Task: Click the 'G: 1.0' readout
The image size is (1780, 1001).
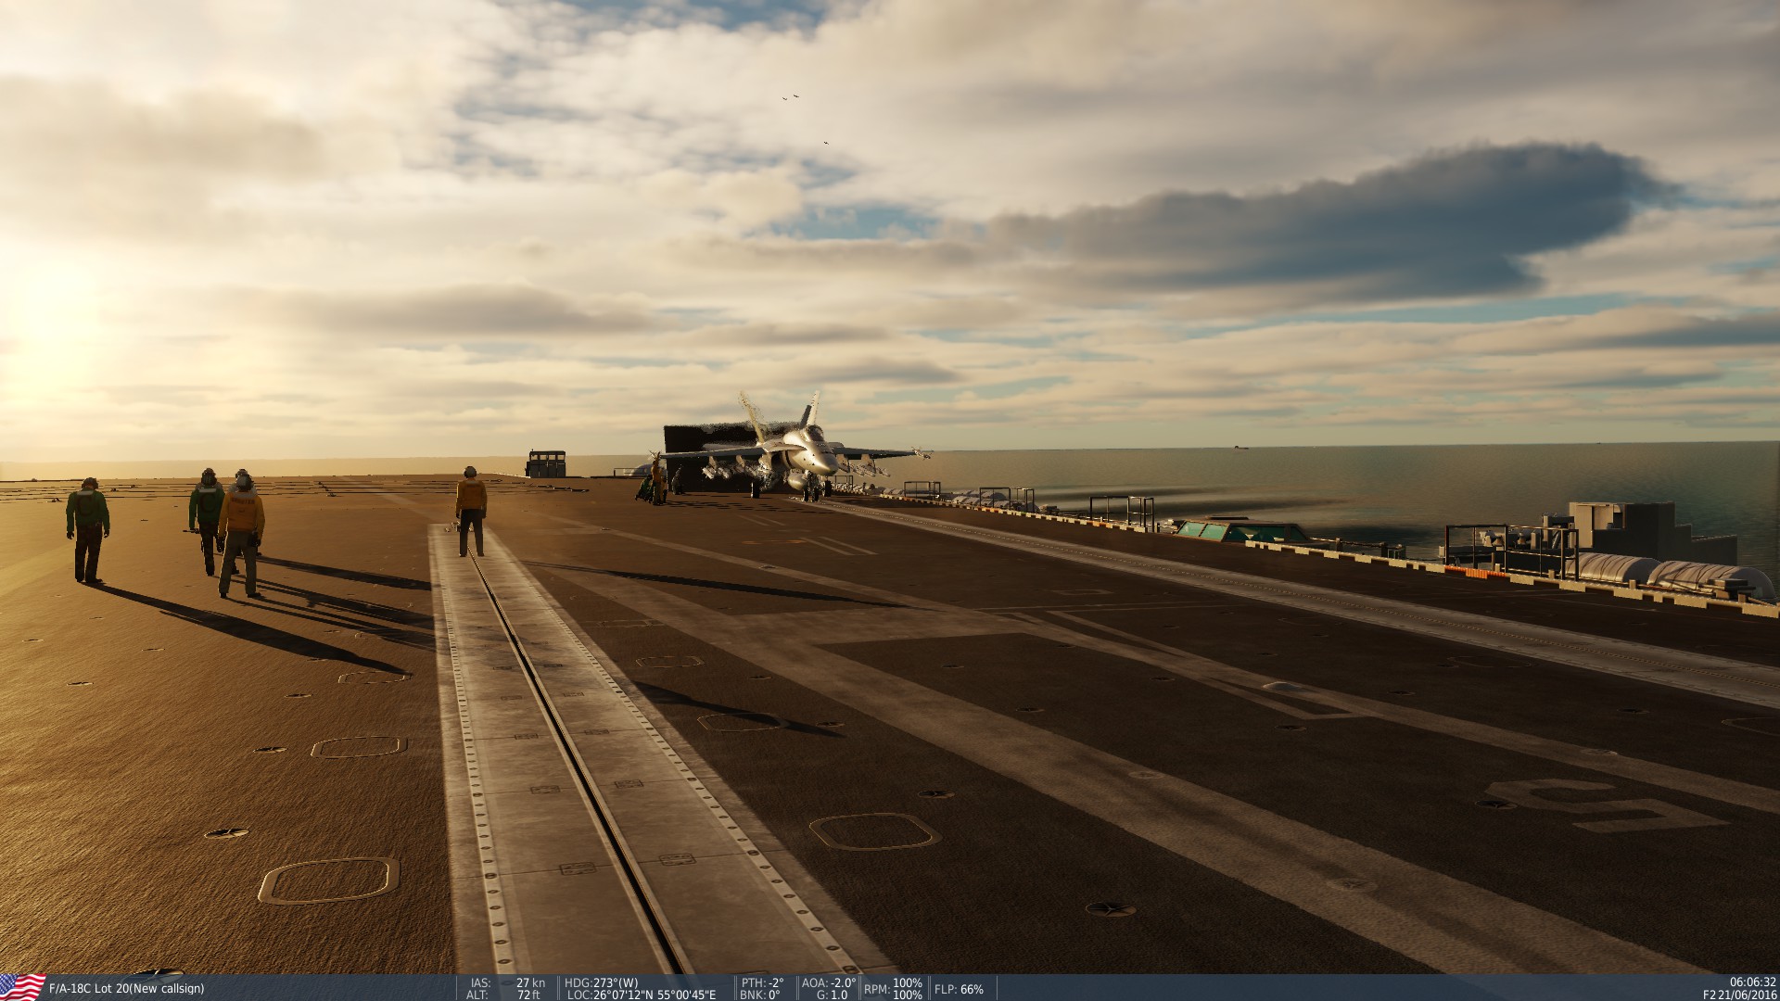Action: click(832, 995)
